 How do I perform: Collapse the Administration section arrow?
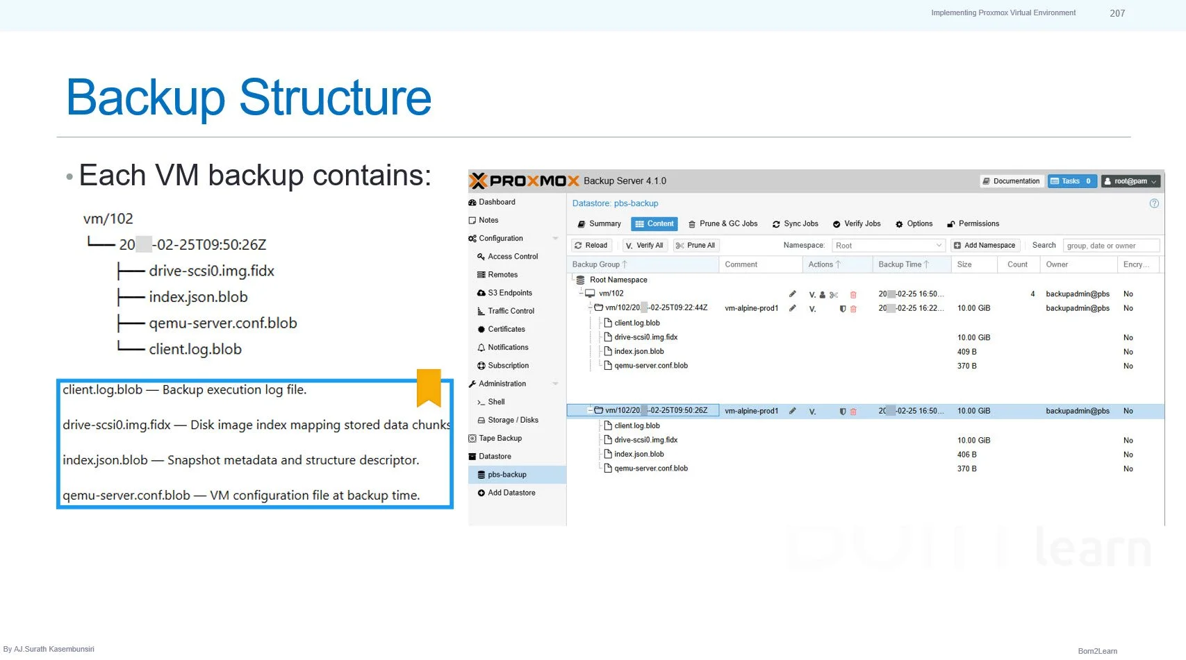click(x=555, y=384)
